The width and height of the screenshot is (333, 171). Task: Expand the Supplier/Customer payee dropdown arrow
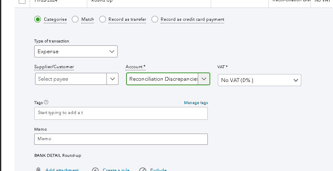(x=112, y=79)
